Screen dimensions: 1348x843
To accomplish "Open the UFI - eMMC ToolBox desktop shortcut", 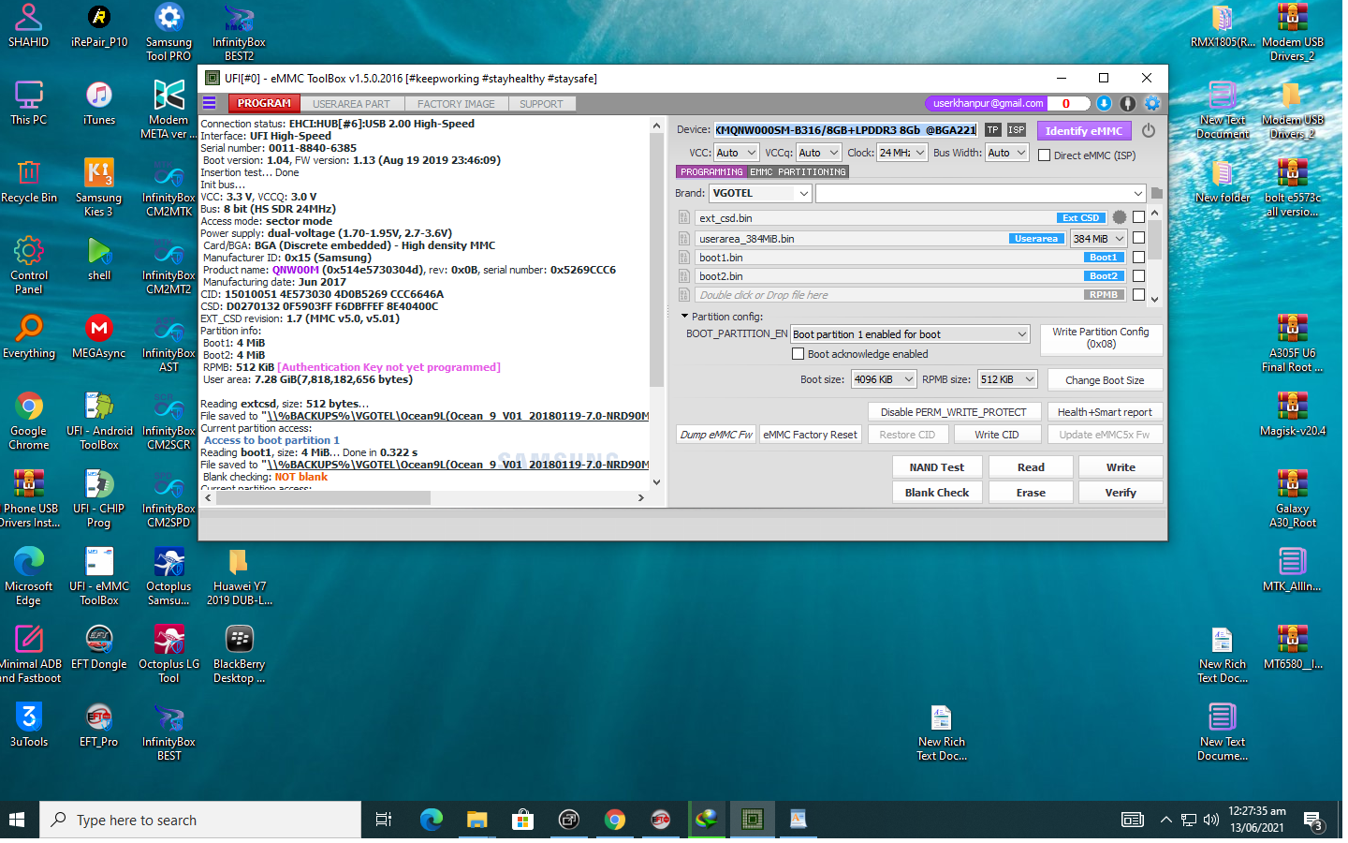I will [99, 576].
